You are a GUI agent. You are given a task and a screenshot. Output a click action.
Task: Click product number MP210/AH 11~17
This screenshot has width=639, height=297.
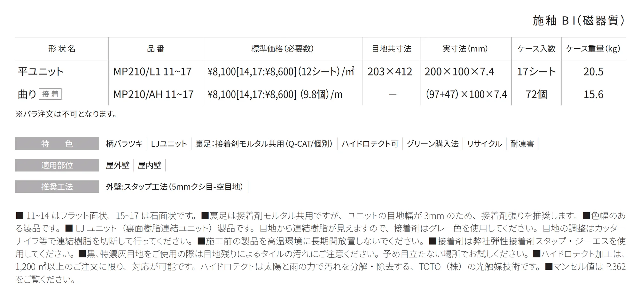[x=153, y=94]
